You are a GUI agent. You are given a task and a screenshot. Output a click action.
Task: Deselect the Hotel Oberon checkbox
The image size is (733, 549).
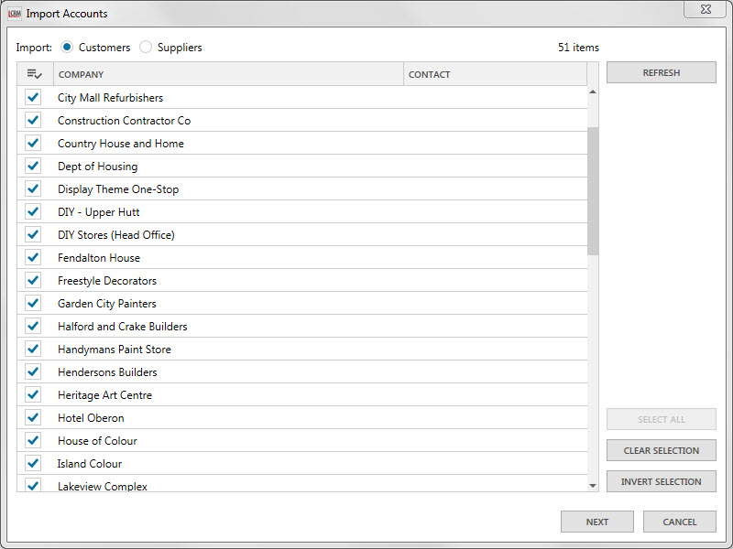(x=34, y=417)
